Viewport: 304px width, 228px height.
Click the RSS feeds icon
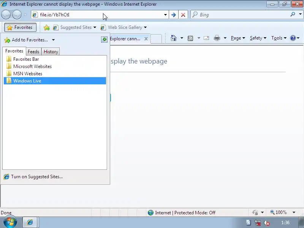(190, 38)
